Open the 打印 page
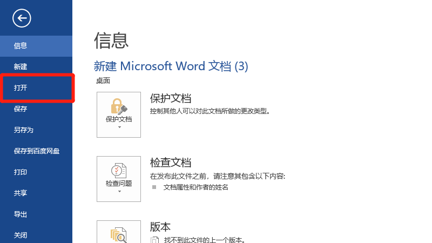 21,172
